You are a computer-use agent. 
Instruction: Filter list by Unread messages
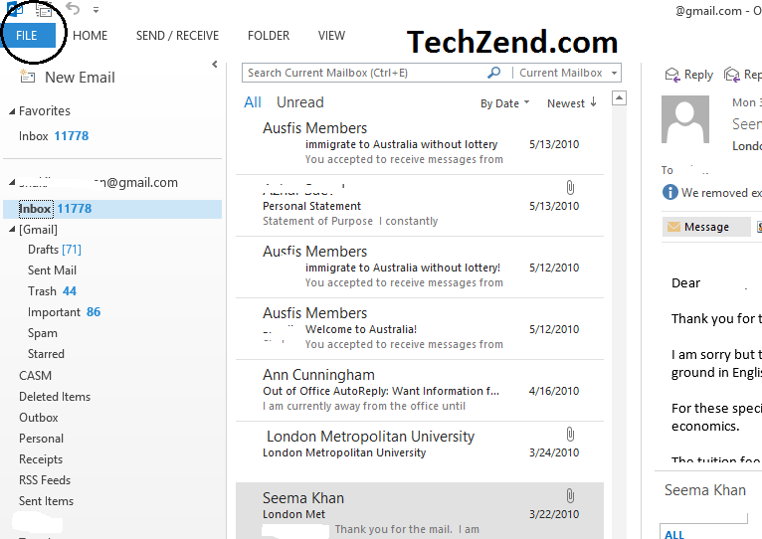pos(299,102)
